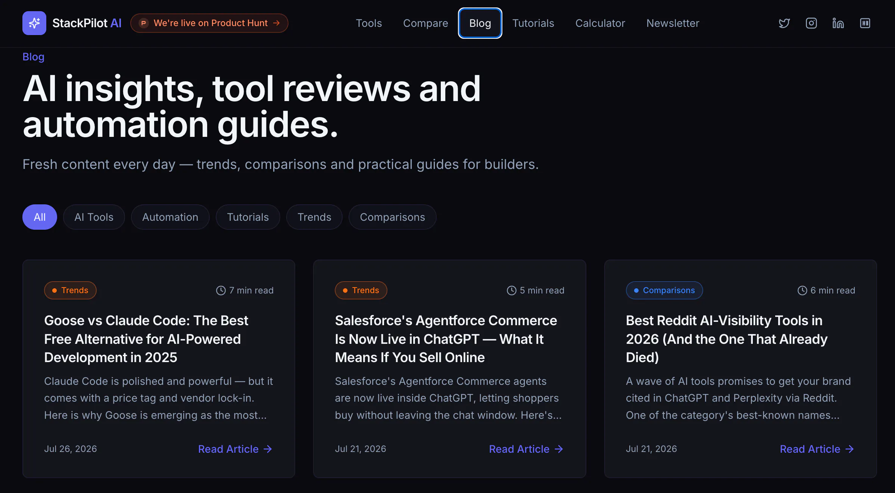This screenshot has height=493, width=895.
Task: Click Salesforce's Agentforce Commerce agents excerpt
Action: (448, 398)
